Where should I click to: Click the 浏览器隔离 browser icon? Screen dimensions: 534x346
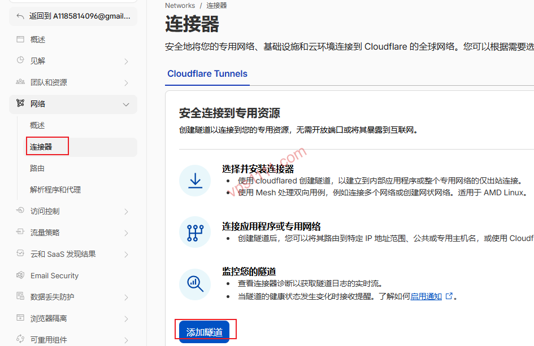(x=20, y=317)
